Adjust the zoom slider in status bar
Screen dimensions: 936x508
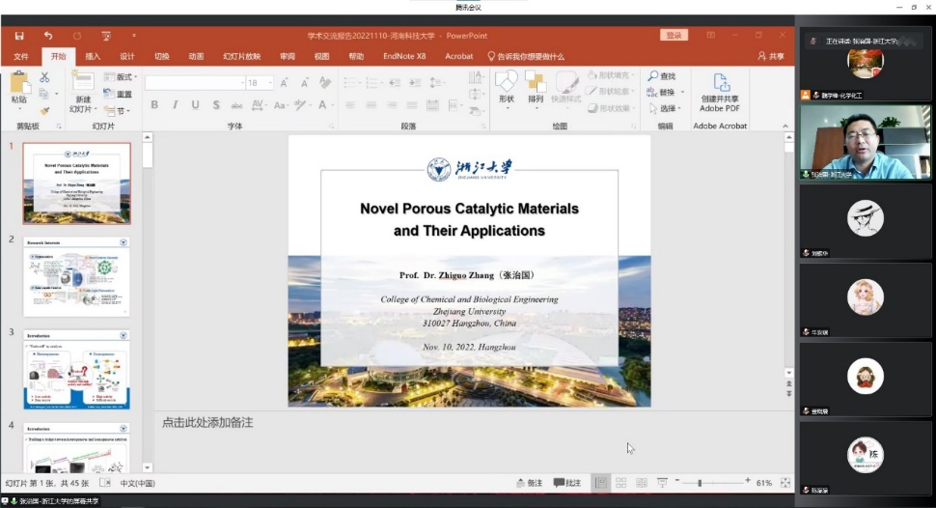700,482
